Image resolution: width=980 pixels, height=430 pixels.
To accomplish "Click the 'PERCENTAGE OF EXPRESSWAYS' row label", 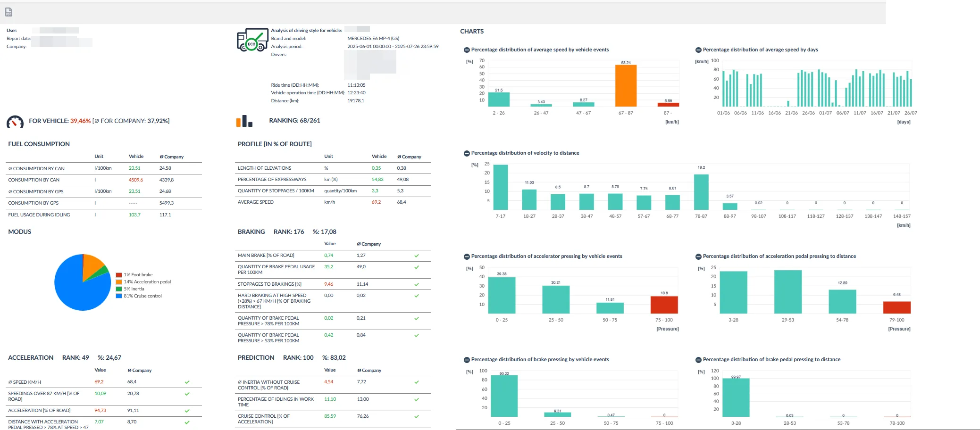I will pos(272,180).
